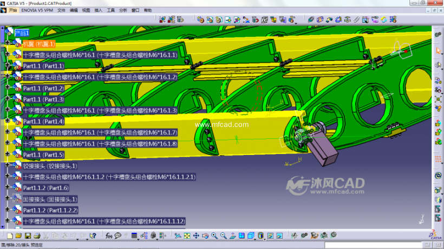Open the 文件 menu
Image resolution: width=444 pixels, height=249 pixels.
(62, 10)
